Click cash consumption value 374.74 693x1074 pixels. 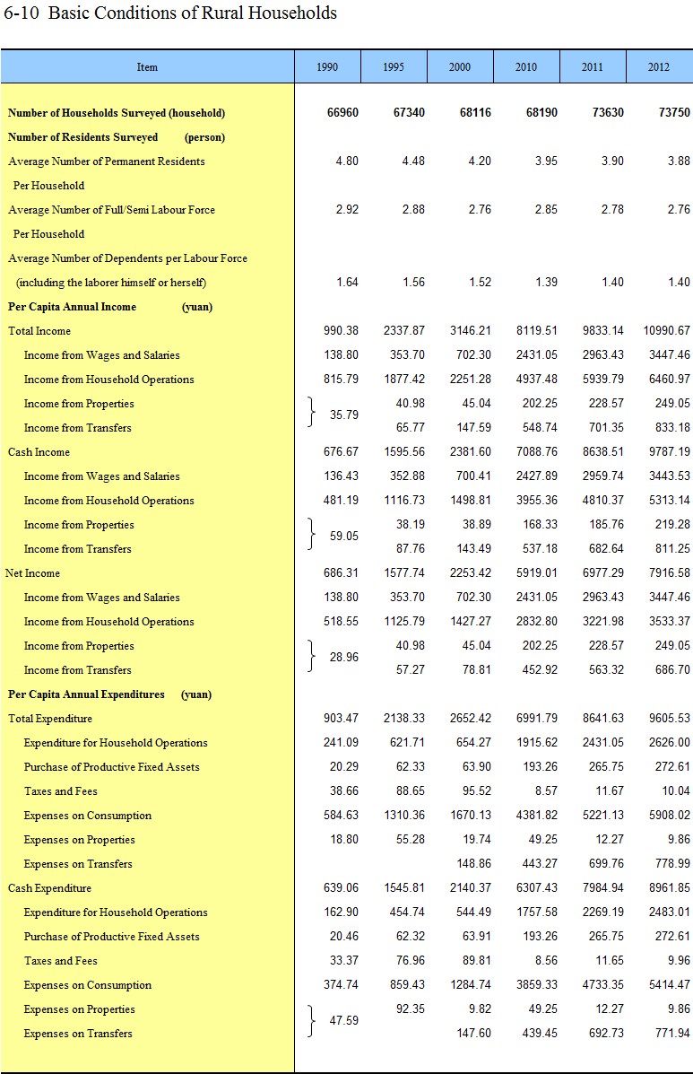pyautogui.click(x=341, y=985)
